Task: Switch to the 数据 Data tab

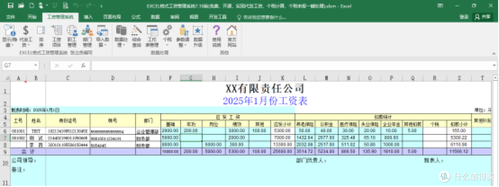Action: pos(155,17)
